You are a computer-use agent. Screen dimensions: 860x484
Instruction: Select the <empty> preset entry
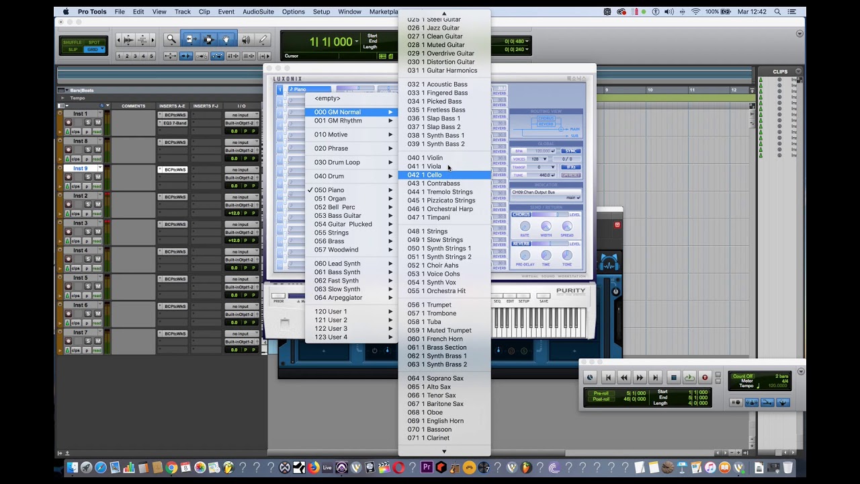coord(351,98)
